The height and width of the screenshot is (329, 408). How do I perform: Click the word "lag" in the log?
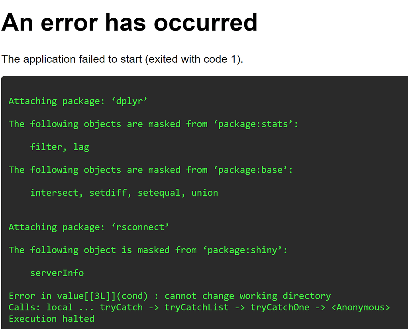tap(81, 147)
